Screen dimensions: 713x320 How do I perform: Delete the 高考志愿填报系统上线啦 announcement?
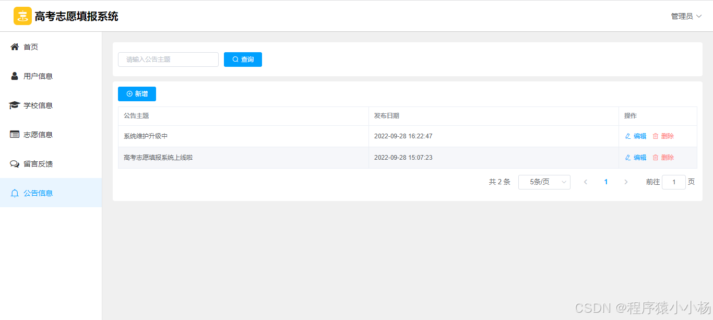pyautogui.click(x=663, y=158)
